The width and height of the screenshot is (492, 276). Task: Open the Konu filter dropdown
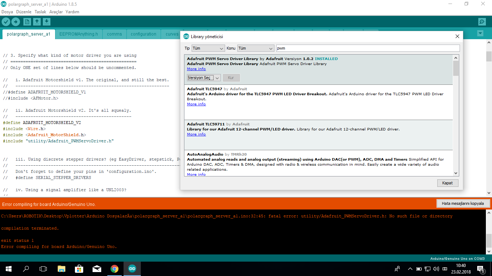point(256,48)
